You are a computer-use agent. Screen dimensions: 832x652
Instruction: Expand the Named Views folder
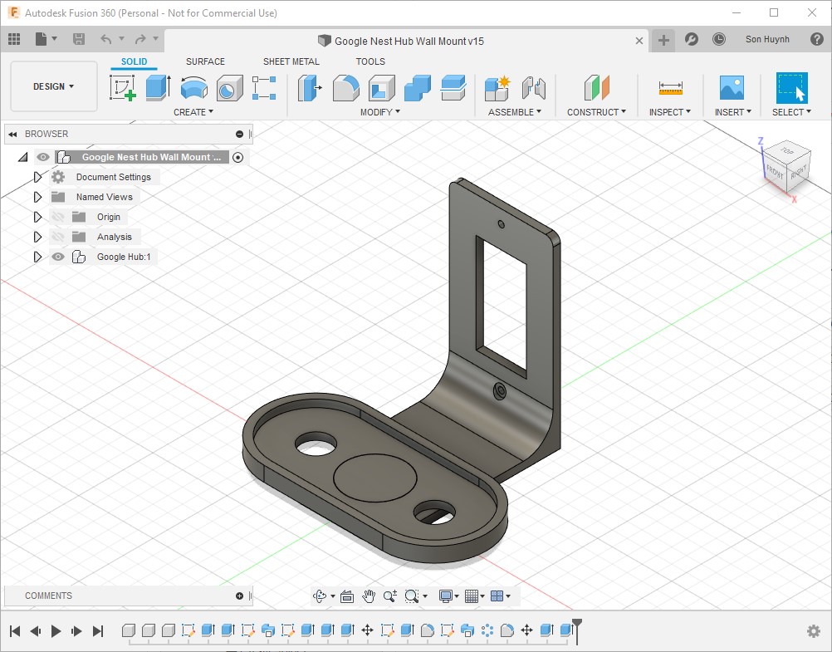coord(37,197)
